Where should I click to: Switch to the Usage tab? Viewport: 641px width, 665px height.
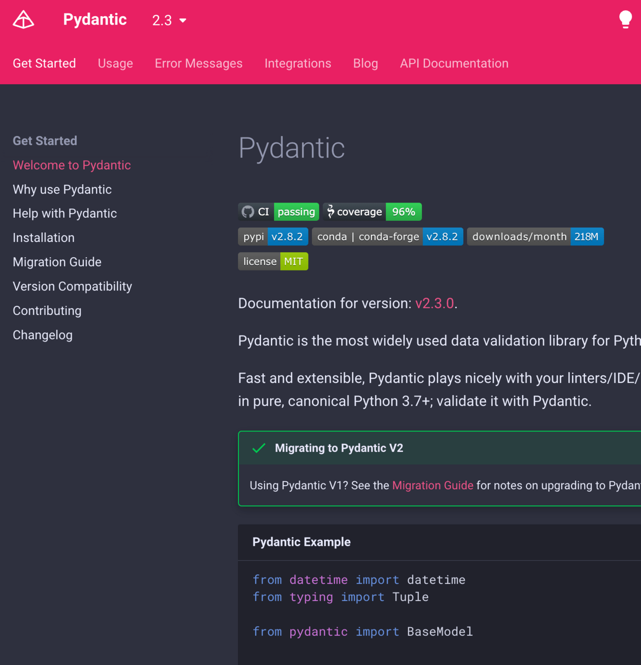tap(115, 63)
